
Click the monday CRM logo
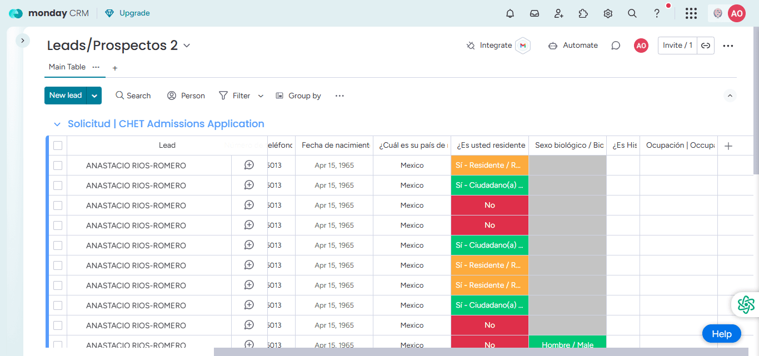[49, 13]
